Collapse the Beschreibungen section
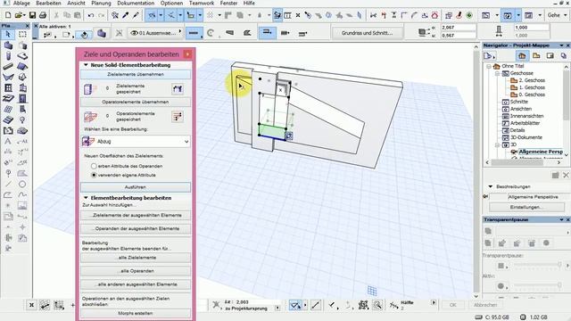571x321 pixels. (491, 186)
